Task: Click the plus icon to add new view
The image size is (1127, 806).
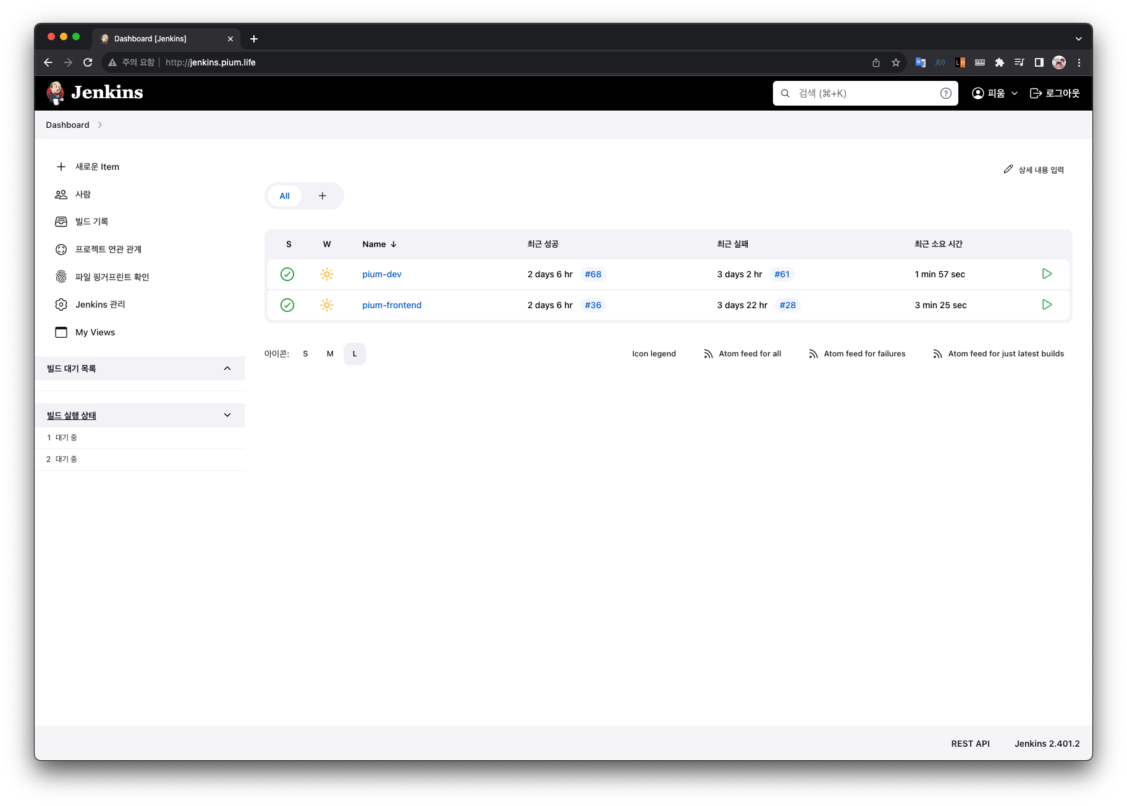Action: (322, 196)
